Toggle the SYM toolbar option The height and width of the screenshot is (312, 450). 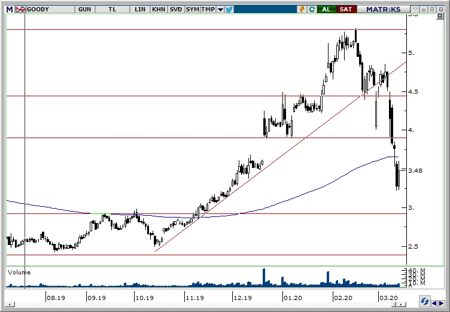tap(192, 9)
